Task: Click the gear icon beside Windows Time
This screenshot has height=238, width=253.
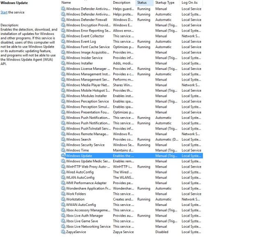Action: coord(63,150)
